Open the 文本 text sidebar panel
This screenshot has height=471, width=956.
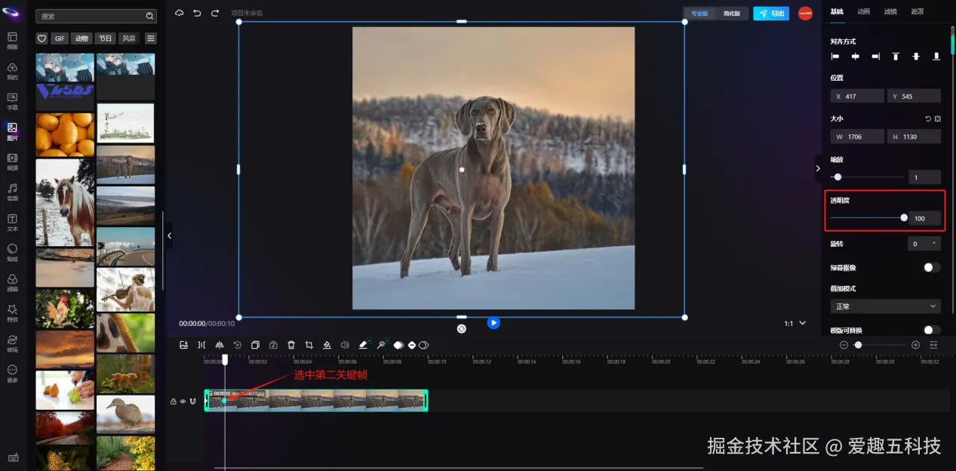point(12,222)
